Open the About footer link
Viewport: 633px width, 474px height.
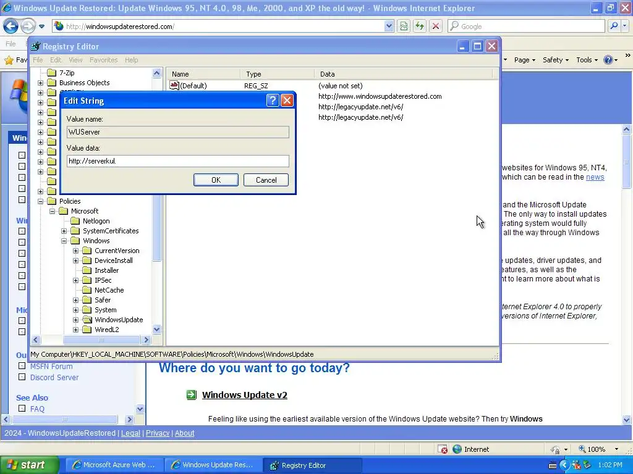click(x=184, y=433)
